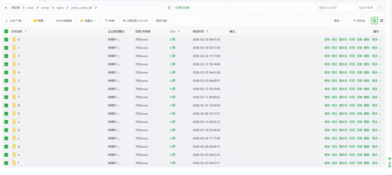Open the terminal (终端)
This screenshot has width=392, height=175.
pyautogui.click(x=109, y=21)
